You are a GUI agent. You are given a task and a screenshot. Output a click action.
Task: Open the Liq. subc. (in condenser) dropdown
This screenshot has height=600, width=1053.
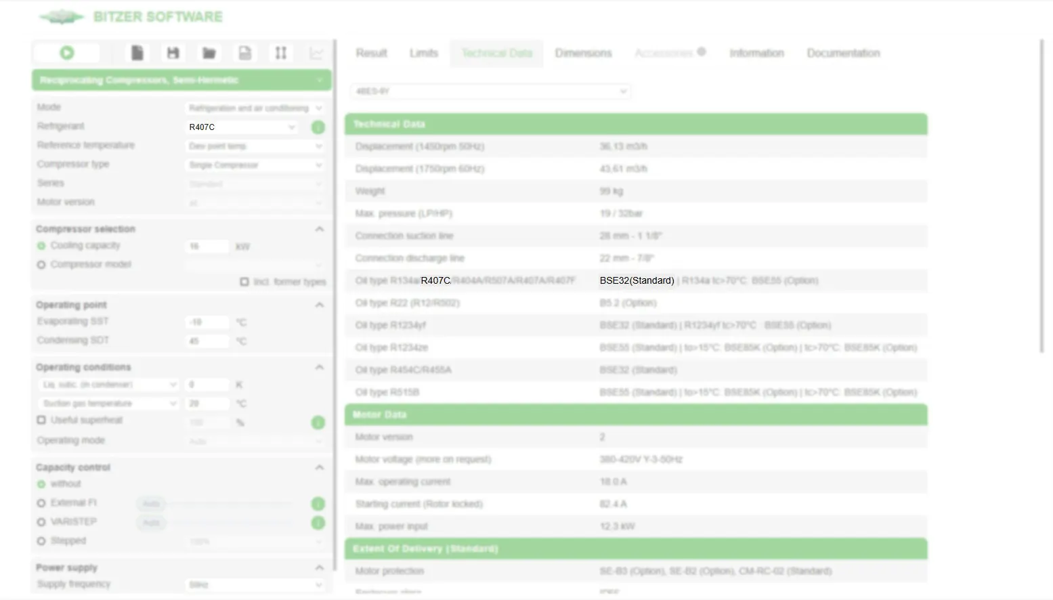click(109, 385)
